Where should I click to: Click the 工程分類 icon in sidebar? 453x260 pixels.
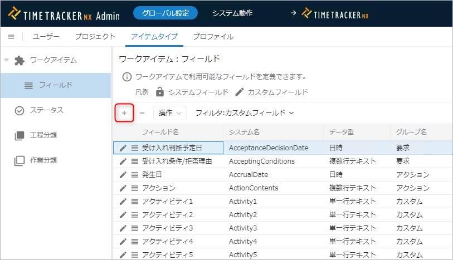tap(20, 135)
